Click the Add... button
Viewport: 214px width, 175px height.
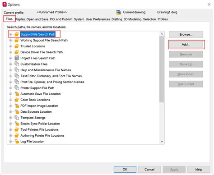point(186,45)
